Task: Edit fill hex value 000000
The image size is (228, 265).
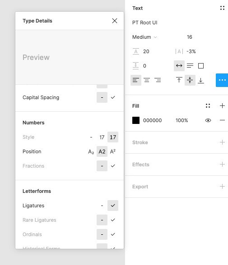Action: [152, 120]
